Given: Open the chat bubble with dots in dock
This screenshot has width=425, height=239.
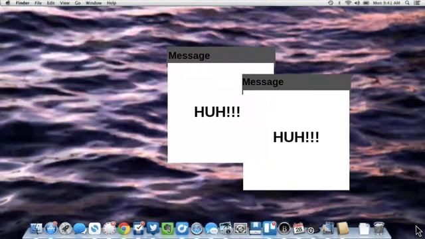Looking at the screenshot, I should point(211,228).
